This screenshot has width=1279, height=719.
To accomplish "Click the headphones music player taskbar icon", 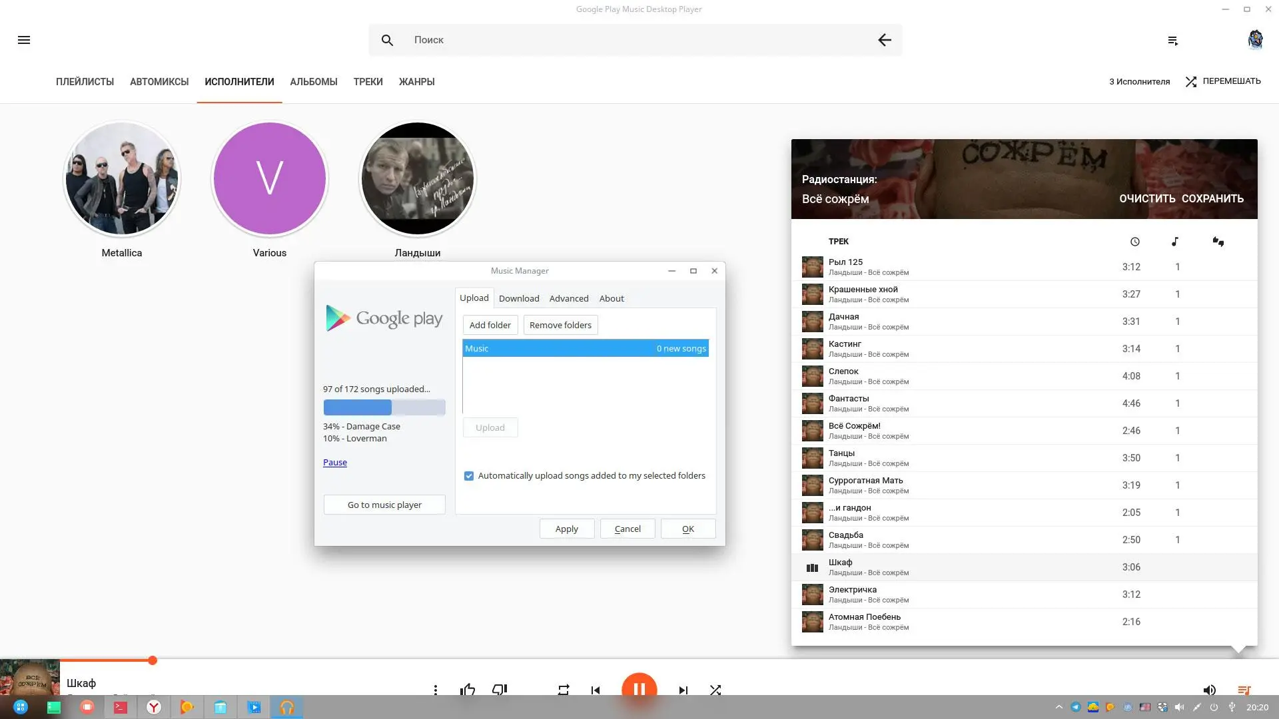I will [x=287, y=707].
